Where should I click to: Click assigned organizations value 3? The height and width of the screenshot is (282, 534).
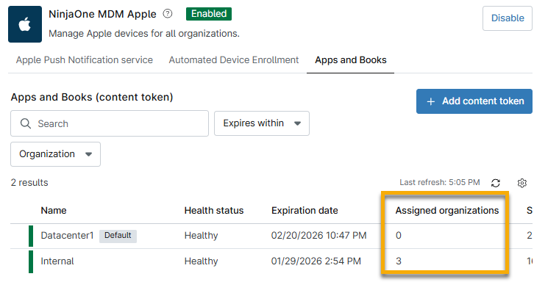click(399, 261)
